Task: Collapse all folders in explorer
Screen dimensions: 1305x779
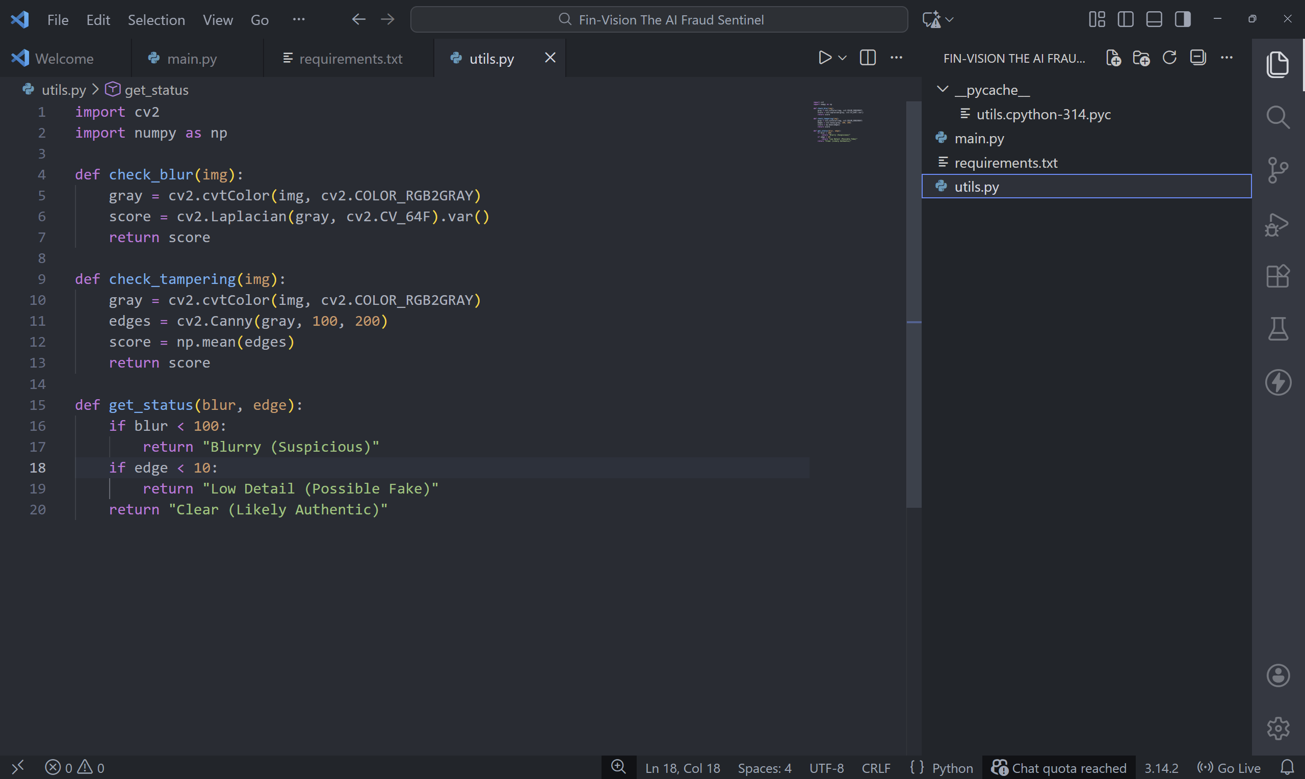Action: click(x=1198, y=58)
